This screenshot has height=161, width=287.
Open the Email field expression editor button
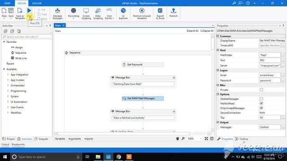pos(283,75)
